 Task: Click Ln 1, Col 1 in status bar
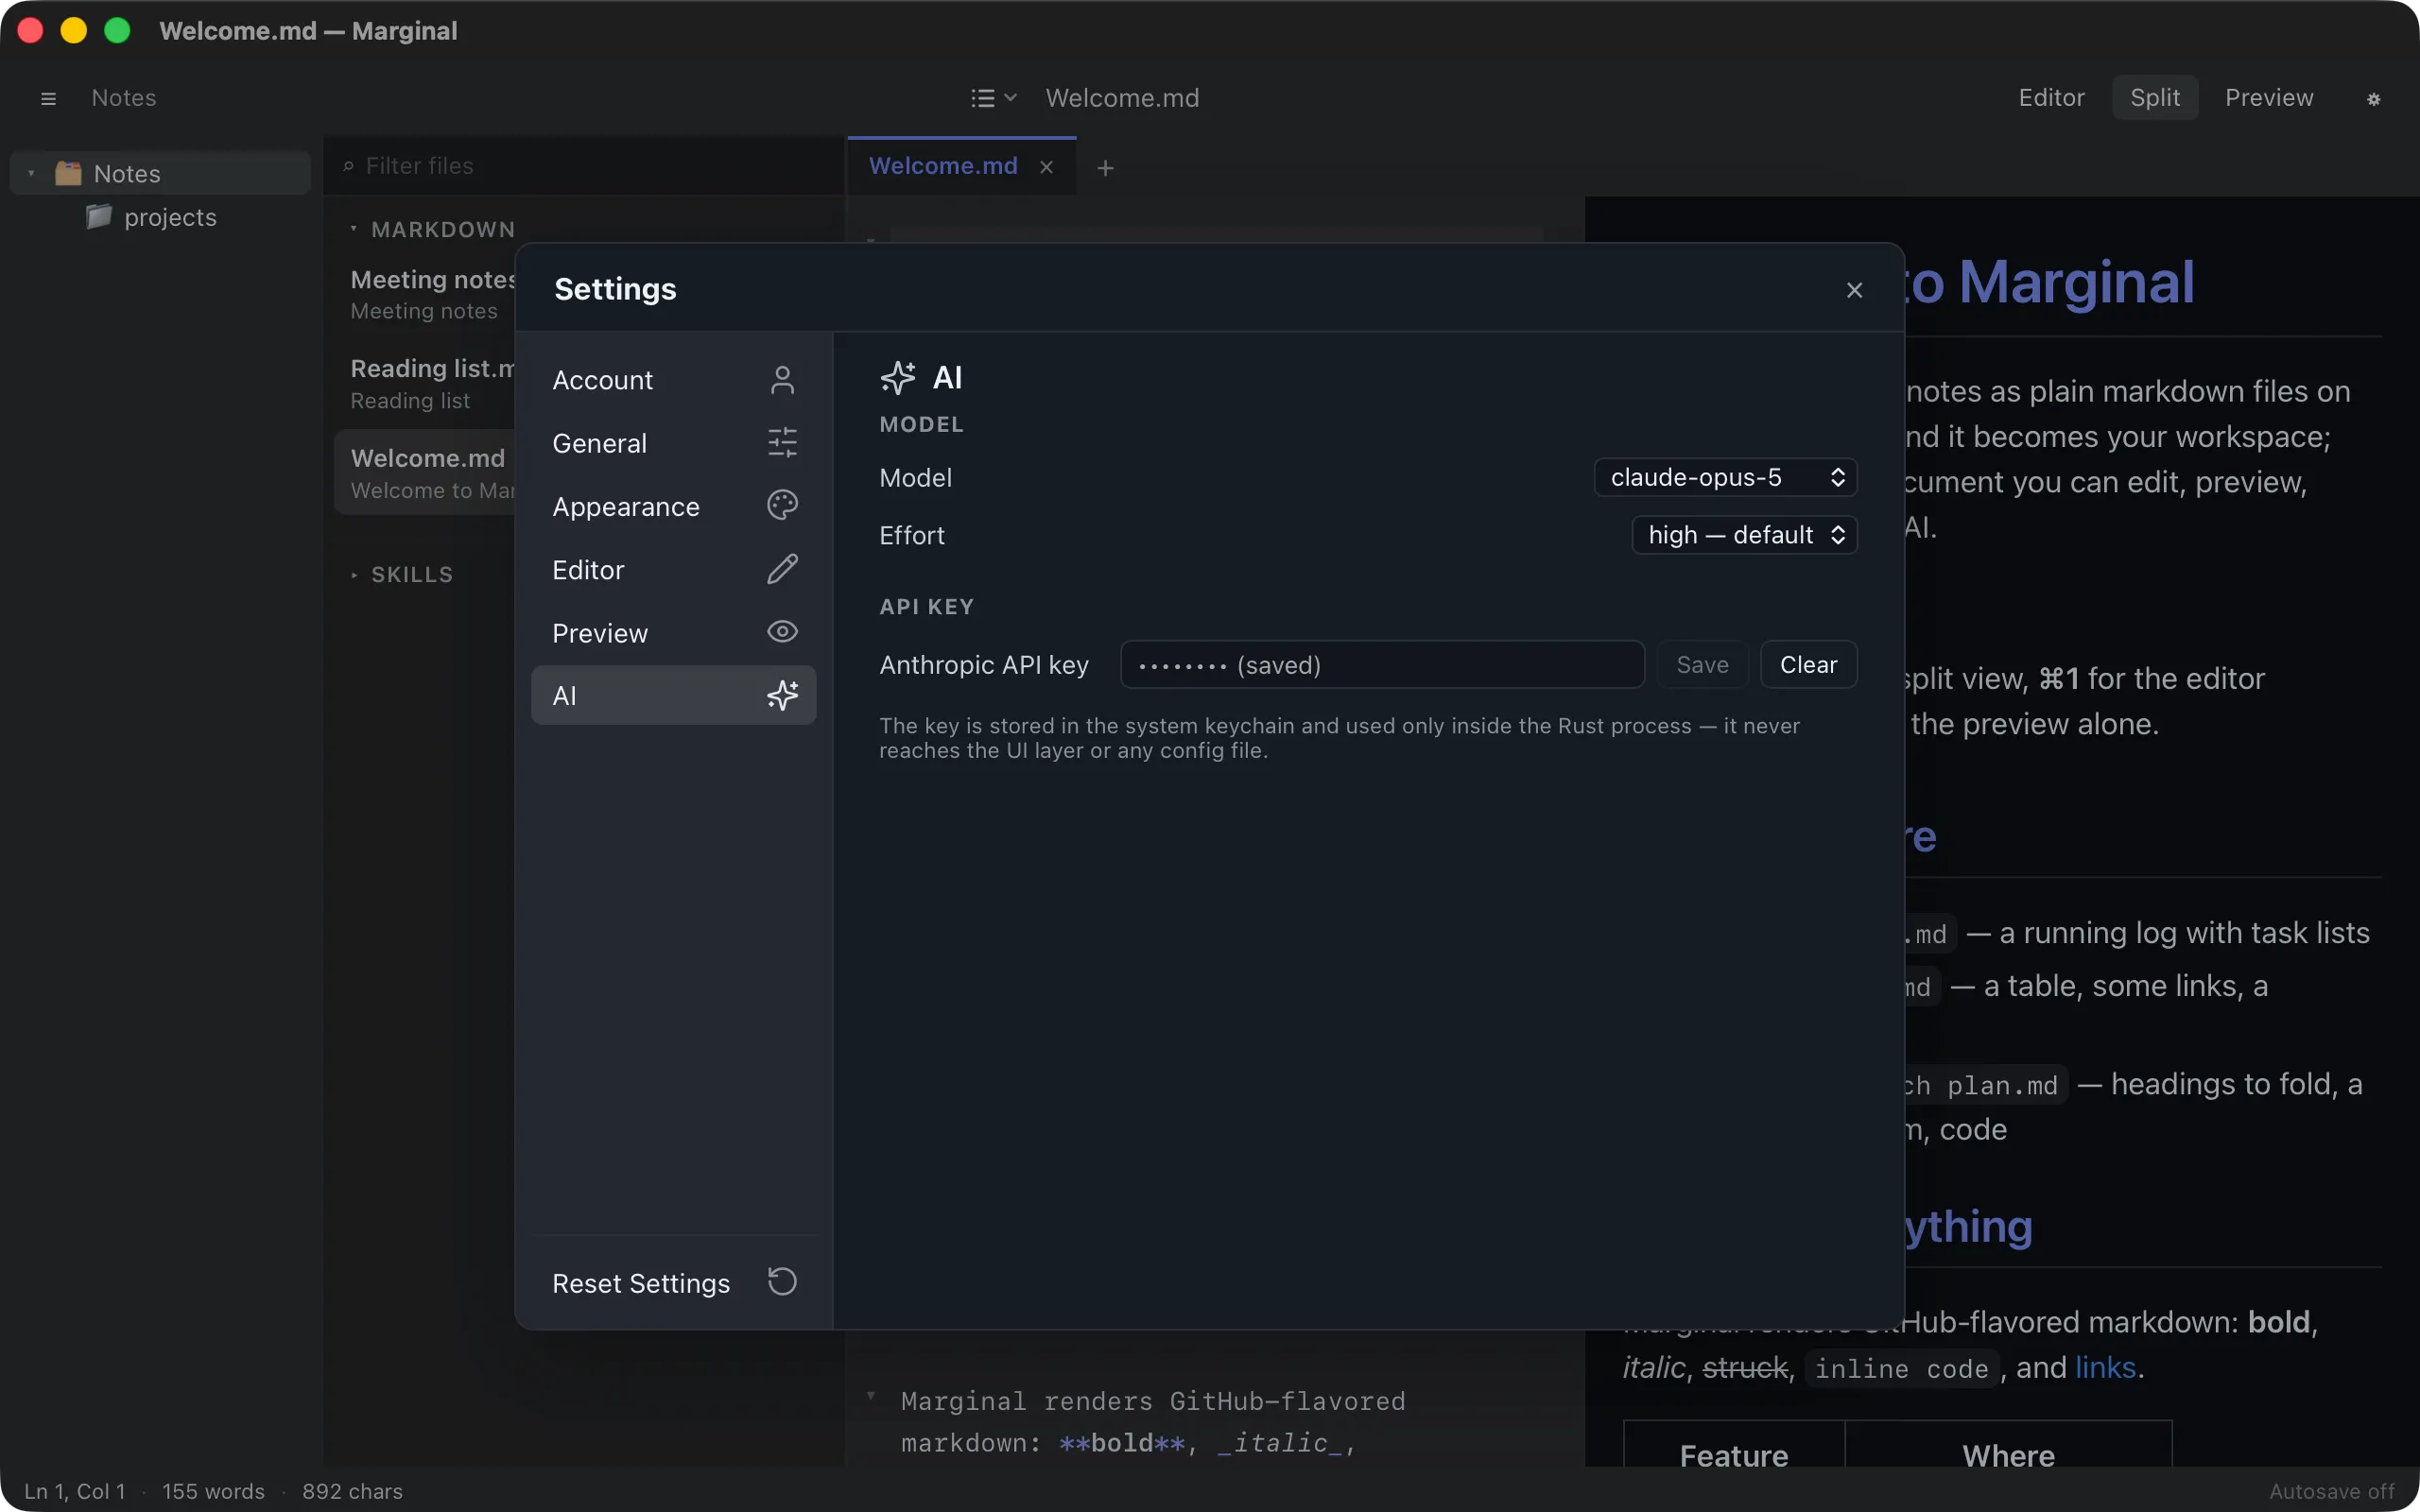tap(75, 1491)
